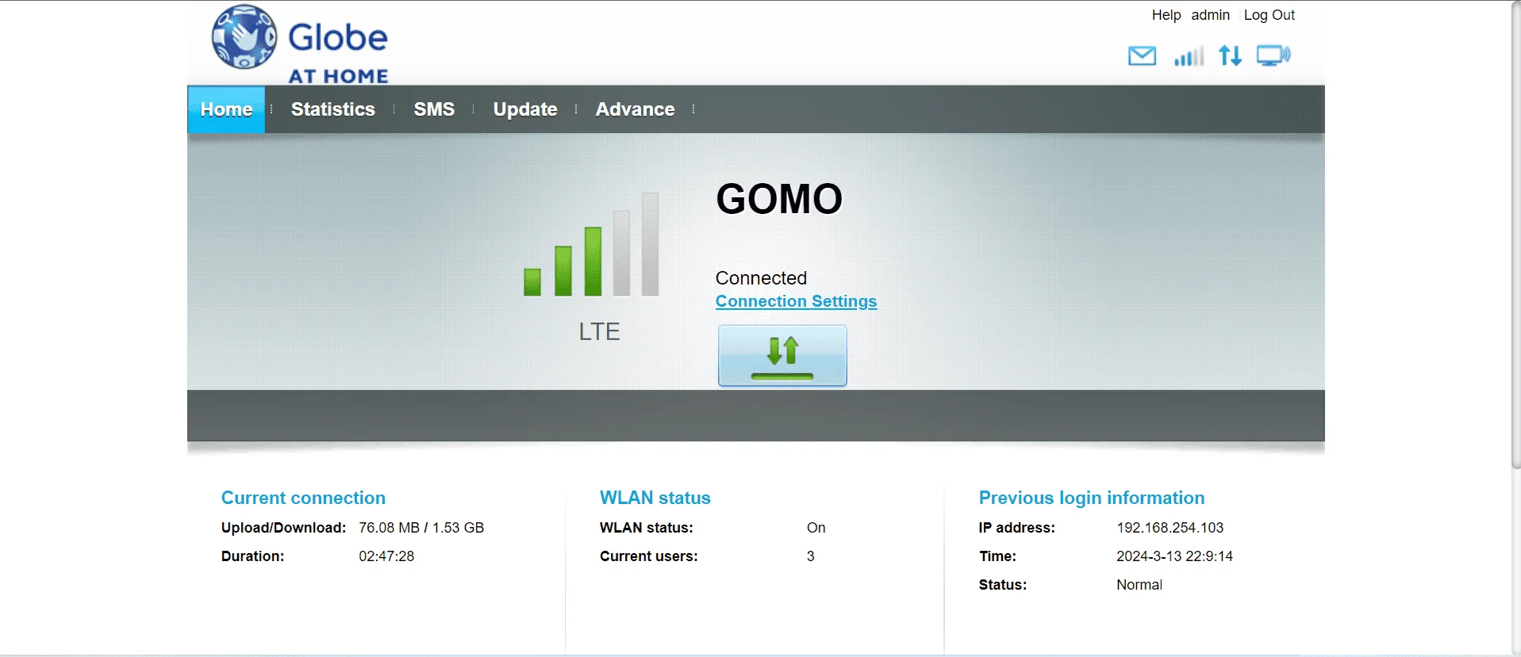Click the Globe At Home logo

(300, 44)
